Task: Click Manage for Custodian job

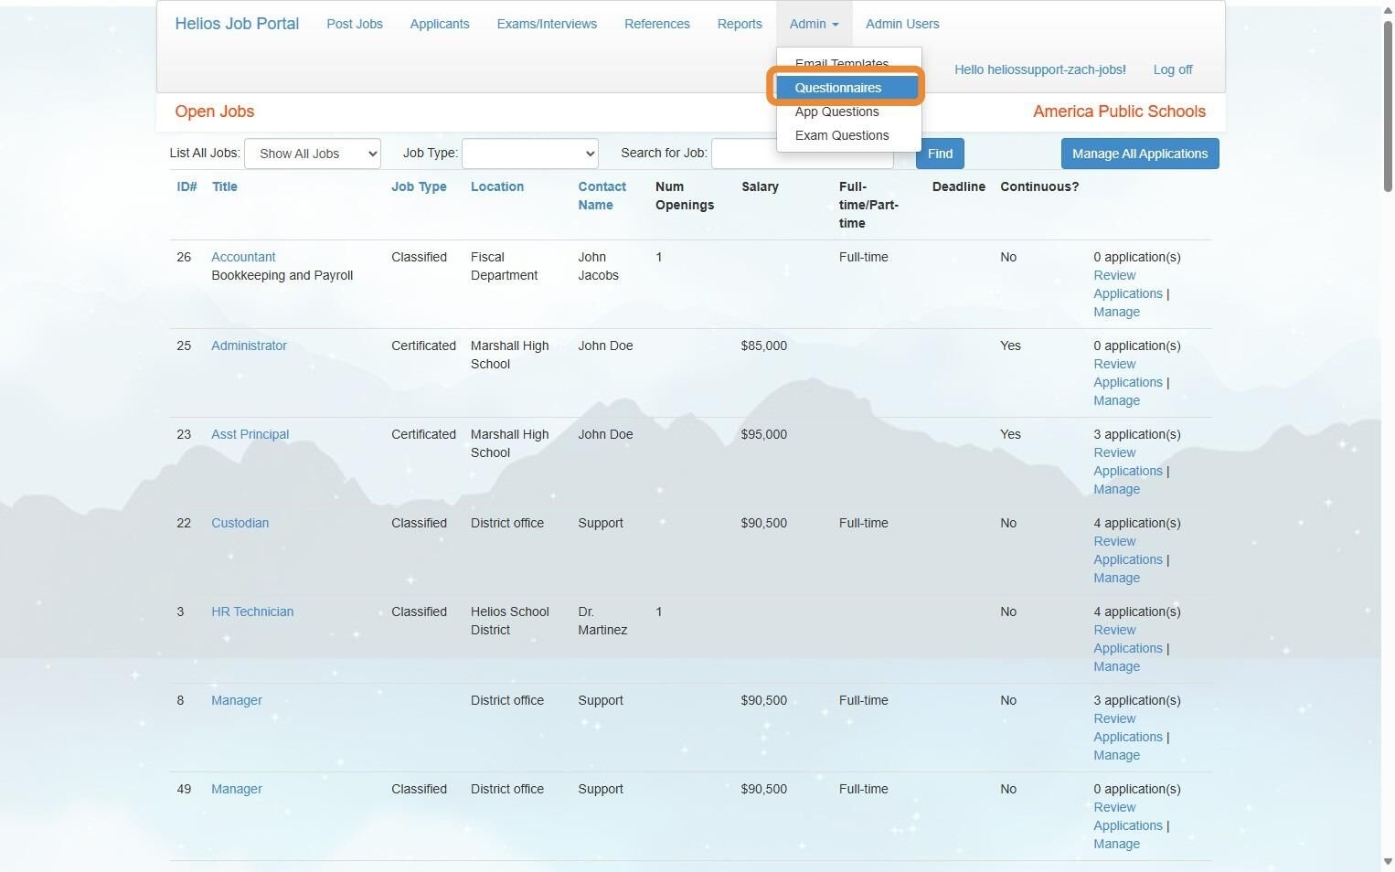Action: (1116, 578)
